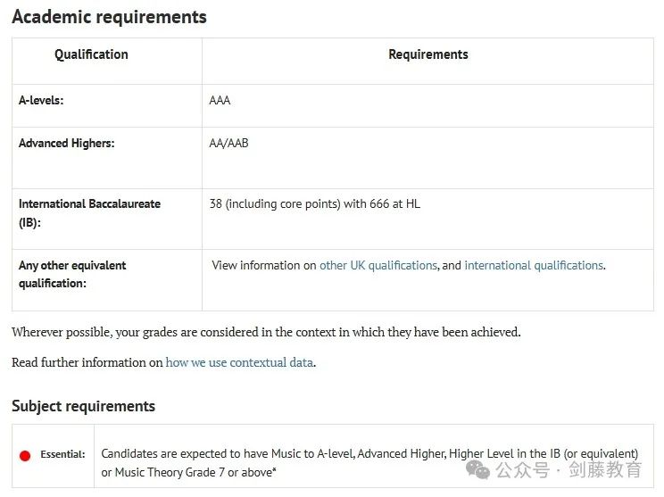Select the Requirements column header
The width and height of the screenshot is (664, 497).
tap(428, 54)
